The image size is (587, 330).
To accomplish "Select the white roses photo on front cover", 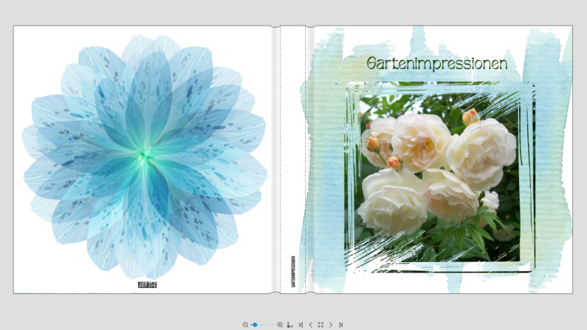I will pyautogui.click(x=440, y=177).
